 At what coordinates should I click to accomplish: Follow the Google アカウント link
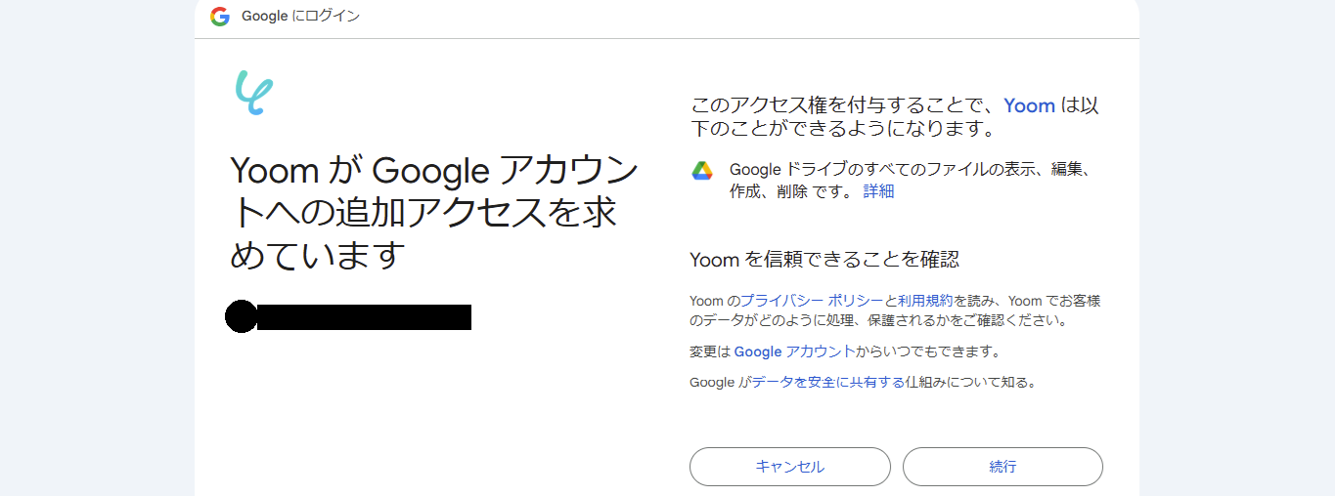pyautogui.click(x=793, y=351)
